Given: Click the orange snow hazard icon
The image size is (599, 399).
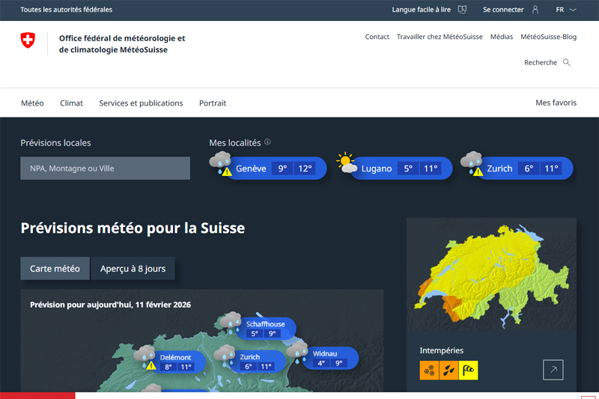Looking at the screenshot, I should tap(429, 370).
